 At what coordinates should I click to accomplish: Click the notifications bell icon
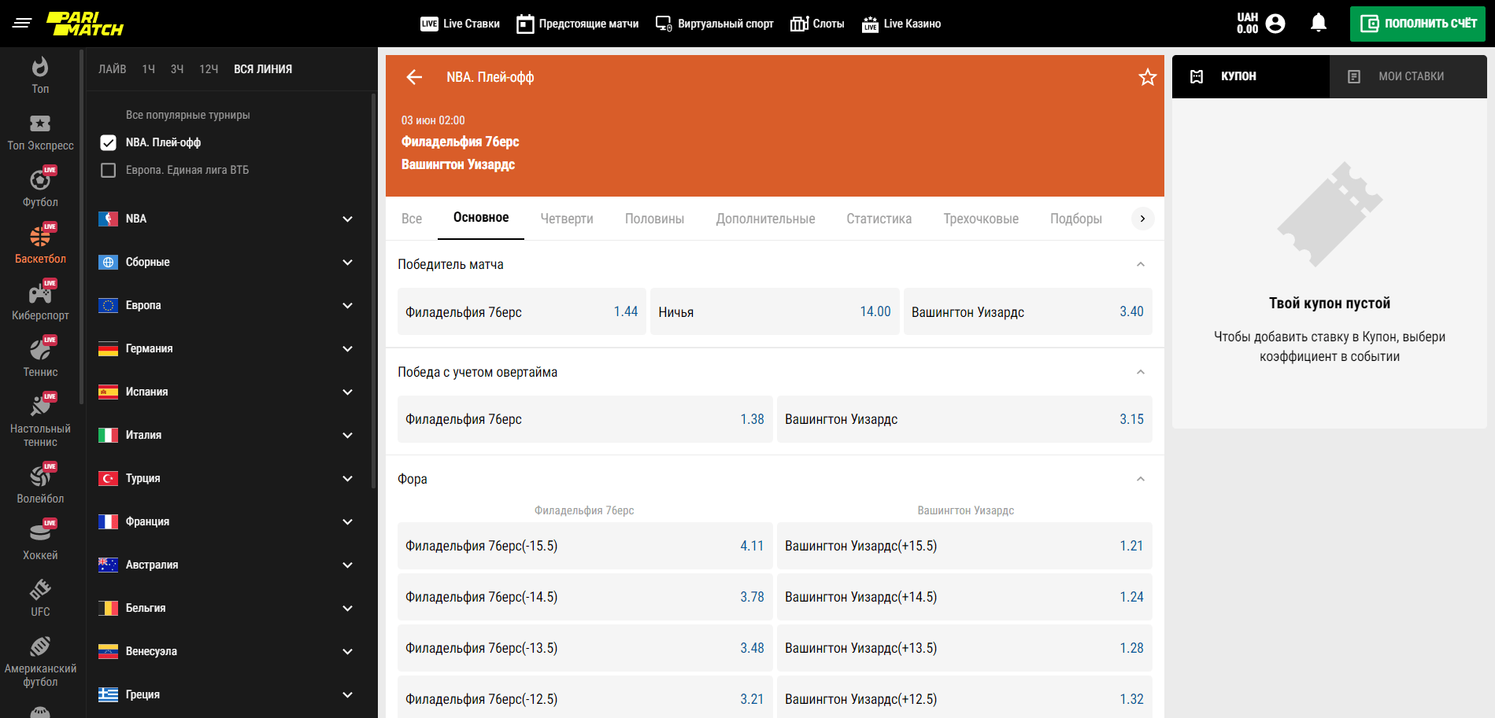(1319, 24)
